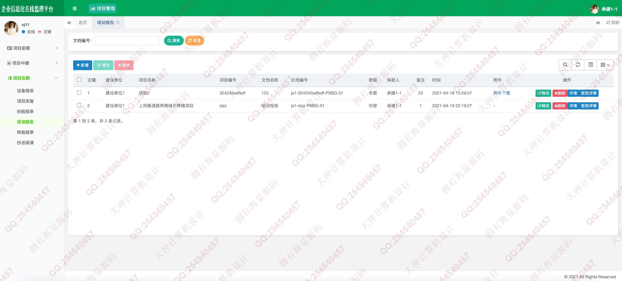Toggle table search via magnifier icon
Image resolution: width=622 pixels, height=281 pixels.
[x=565, y=65]
